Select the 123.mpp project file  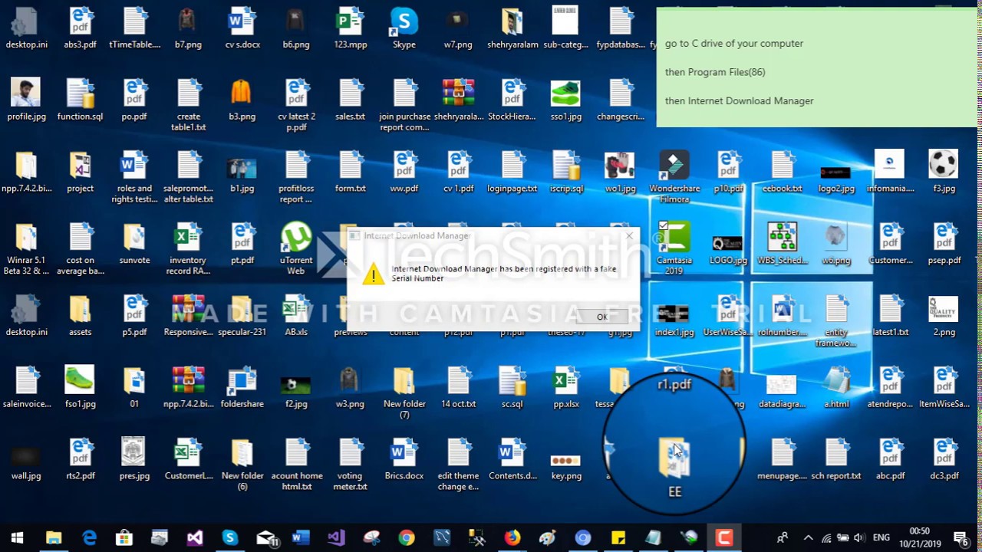coord(350,28)
